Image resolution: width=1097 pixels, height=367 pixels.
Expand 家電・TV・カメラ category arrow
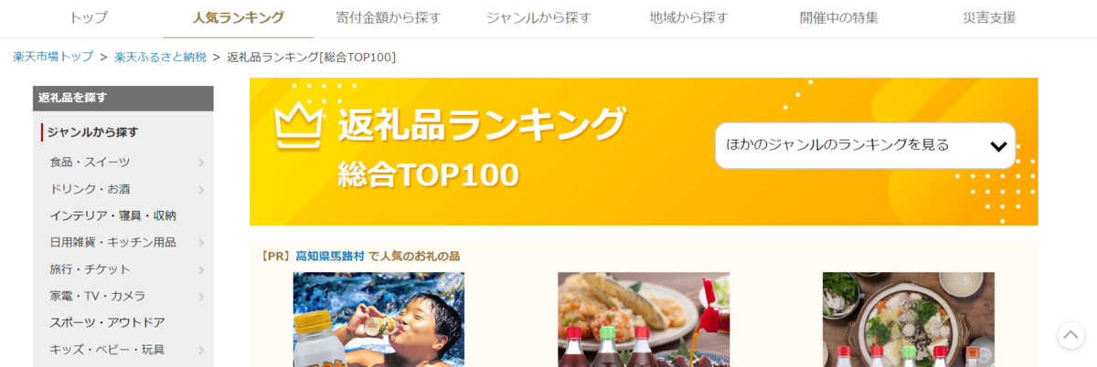(x=201, y=297)
